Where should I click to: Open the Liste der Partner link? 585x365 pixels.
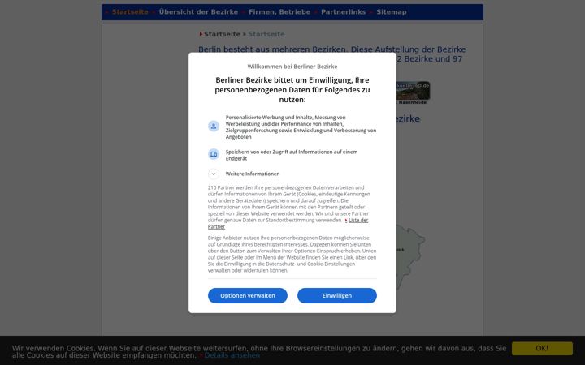pos(358,220)
